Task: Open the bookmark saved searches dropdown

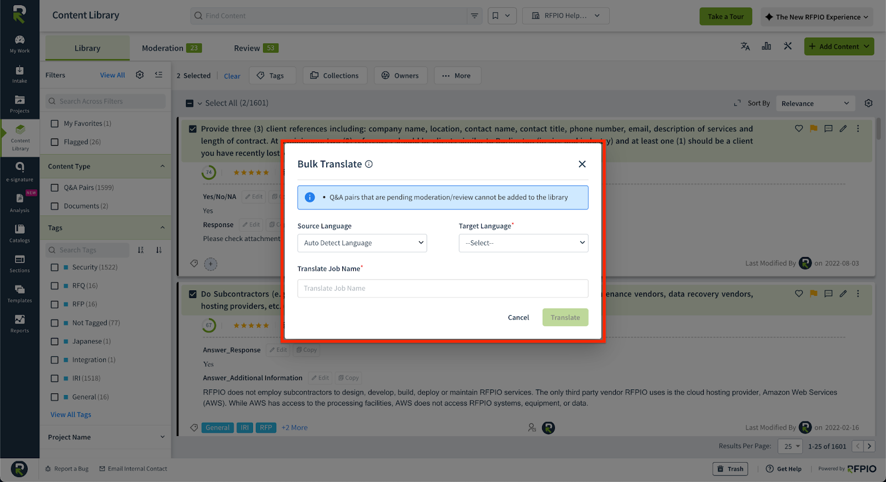Action: [x=502, y=16]
